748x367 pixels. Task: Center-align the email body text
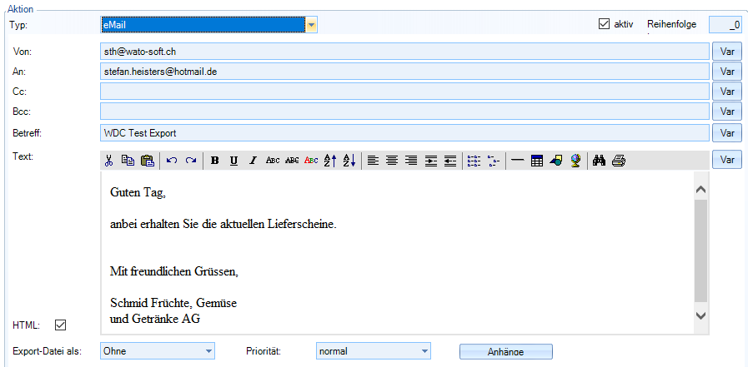coord(391,161)
